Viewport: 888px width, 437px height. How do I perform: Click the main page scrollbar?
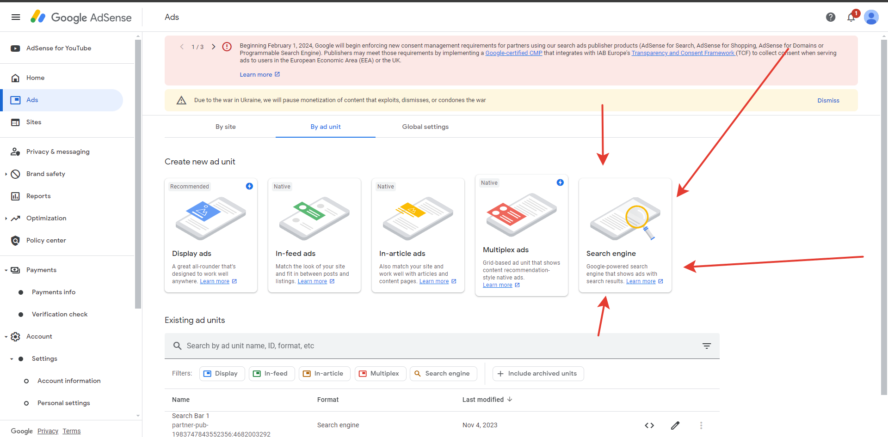(x=884, y=217)
